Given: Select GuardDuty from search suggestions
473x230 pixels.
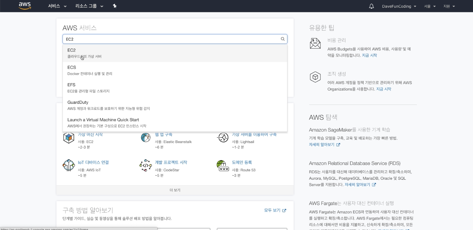Looking at the screenshot, I should click(175, 105).
